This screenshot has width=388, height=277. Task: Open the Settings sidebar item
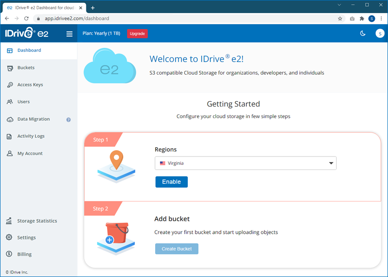pos(39,237)
